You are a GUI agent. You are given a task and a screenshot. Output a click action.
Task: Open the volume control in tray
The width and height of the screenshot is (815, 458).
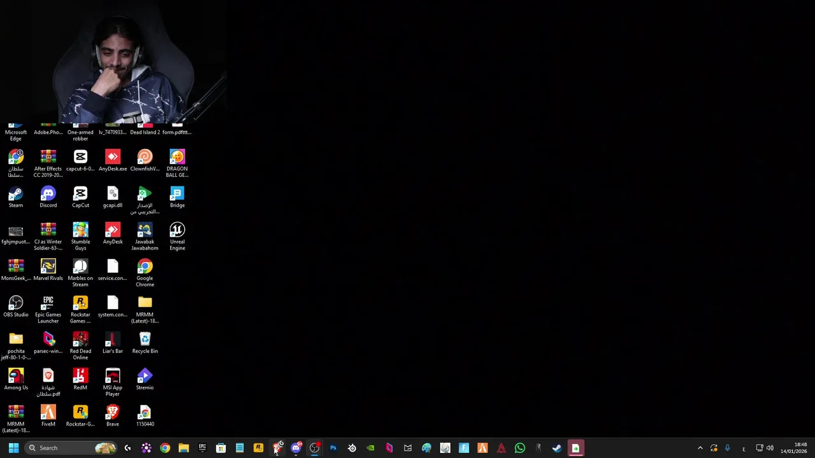click(770, 448)
